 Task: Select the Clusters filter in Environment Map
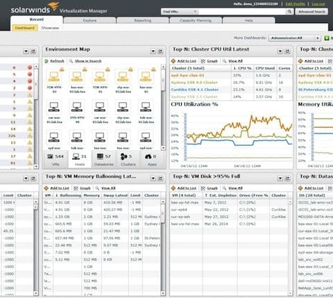(128, 159)
